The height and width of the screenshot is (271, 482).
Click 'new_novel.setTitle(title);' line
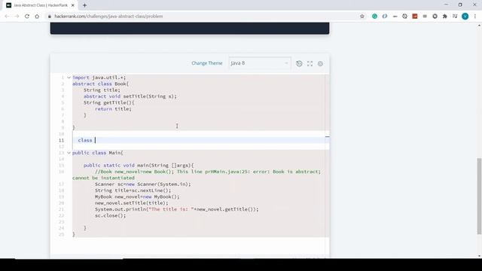pos(132,202)
